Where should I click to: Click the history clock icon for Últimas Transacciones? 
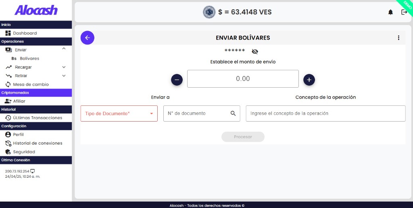(8, 118)
